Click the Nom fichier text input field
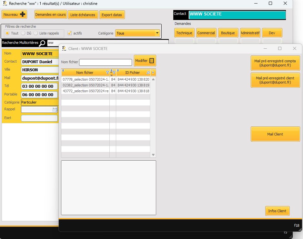This screenshot has height=239, width=303. pyautogui.click(x=106, y=62)
